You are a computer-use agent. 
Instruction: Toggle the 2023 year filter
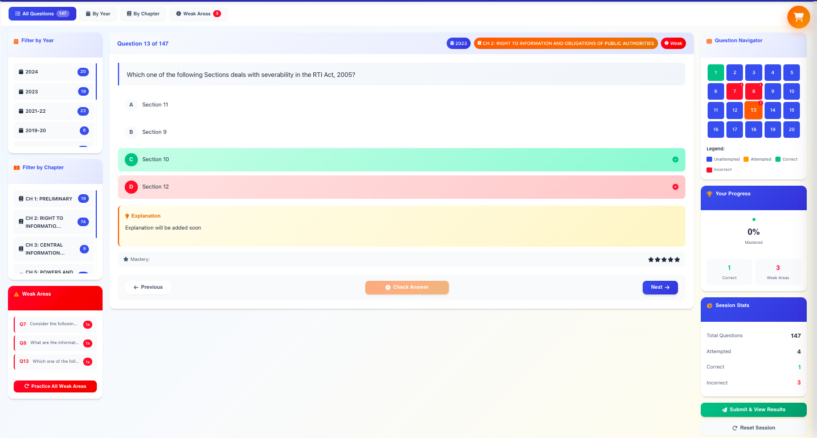coord(53,91)
